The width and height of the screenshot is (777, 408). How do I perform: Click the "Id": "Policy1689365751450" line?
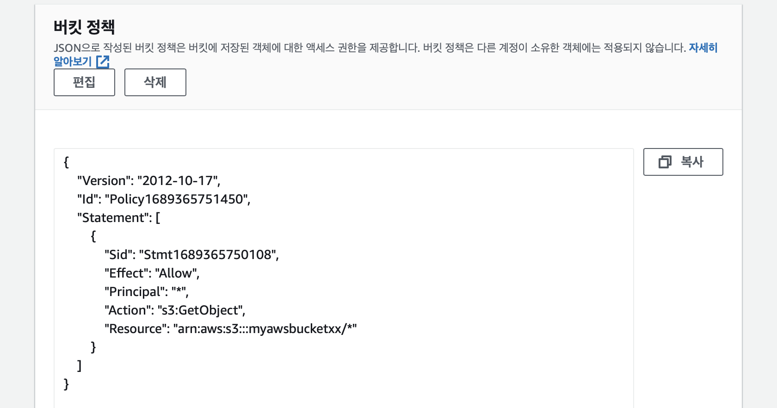[164, 199]
